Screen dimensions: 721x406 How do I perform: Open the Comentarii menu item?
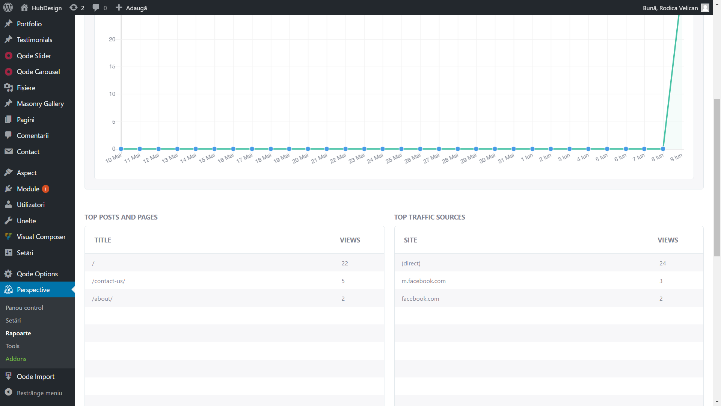33,135
